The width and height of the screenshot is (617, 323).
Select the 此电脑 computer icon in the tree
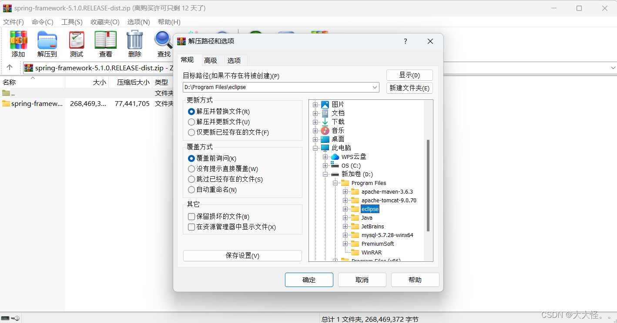(x=325, y=148)
